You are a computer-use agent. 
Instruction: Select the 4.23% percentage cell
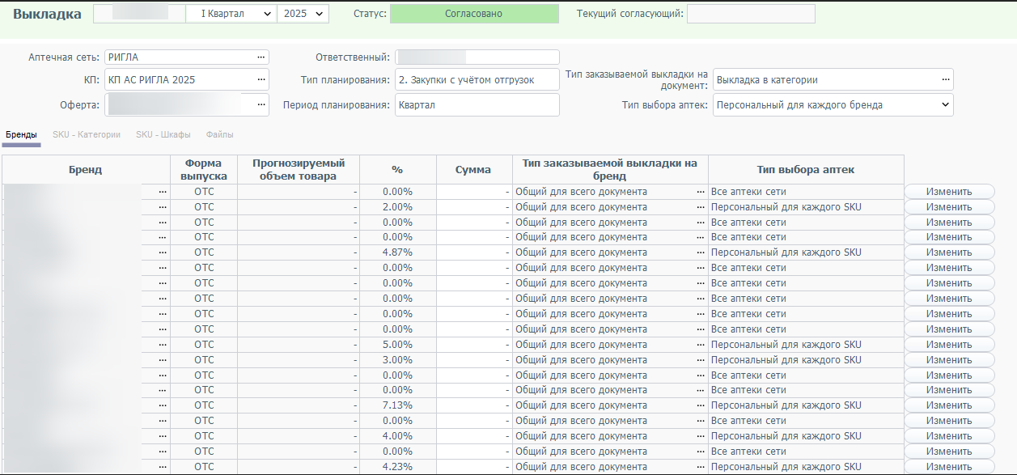coord(397,467)
